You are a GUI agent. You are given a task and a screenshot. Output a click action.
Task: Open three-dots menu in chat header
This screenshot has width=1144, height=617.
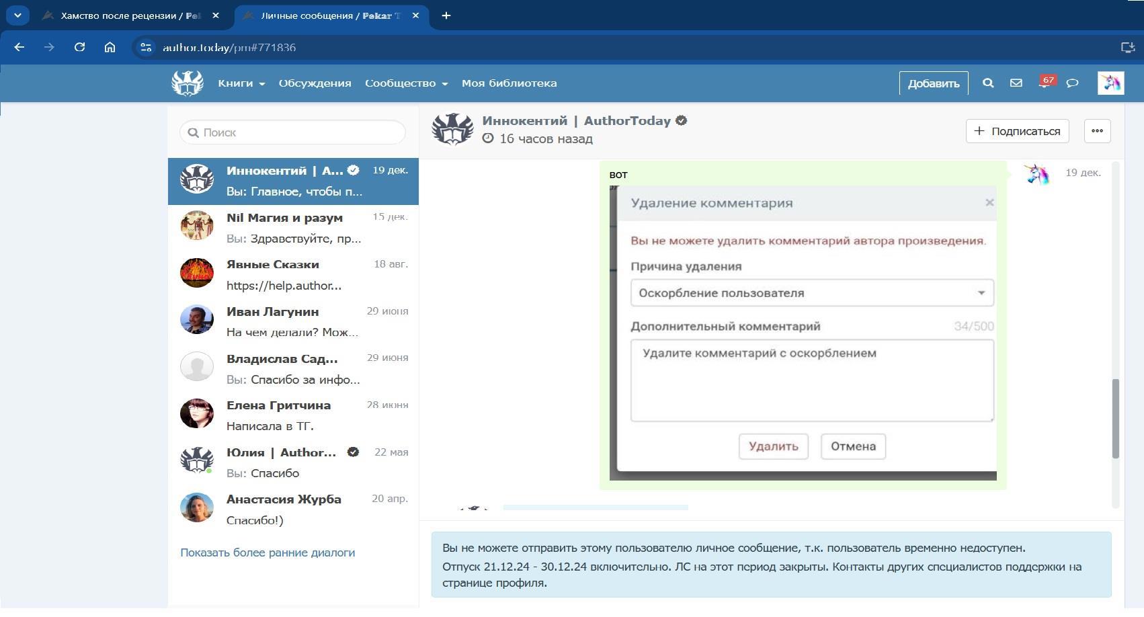point(1097,131)
